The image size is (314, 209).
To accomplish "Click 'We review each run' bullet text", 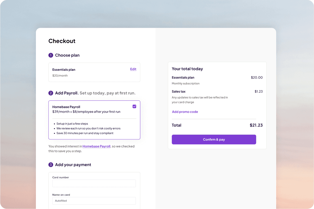I will pos(88,128).
